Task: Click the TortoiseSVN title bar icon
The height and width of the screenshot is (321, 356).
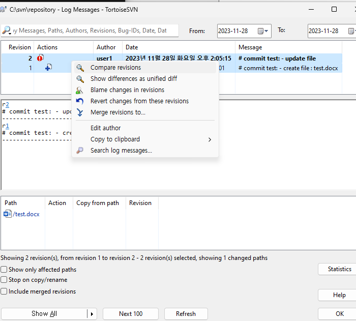Action: (3, 9)
